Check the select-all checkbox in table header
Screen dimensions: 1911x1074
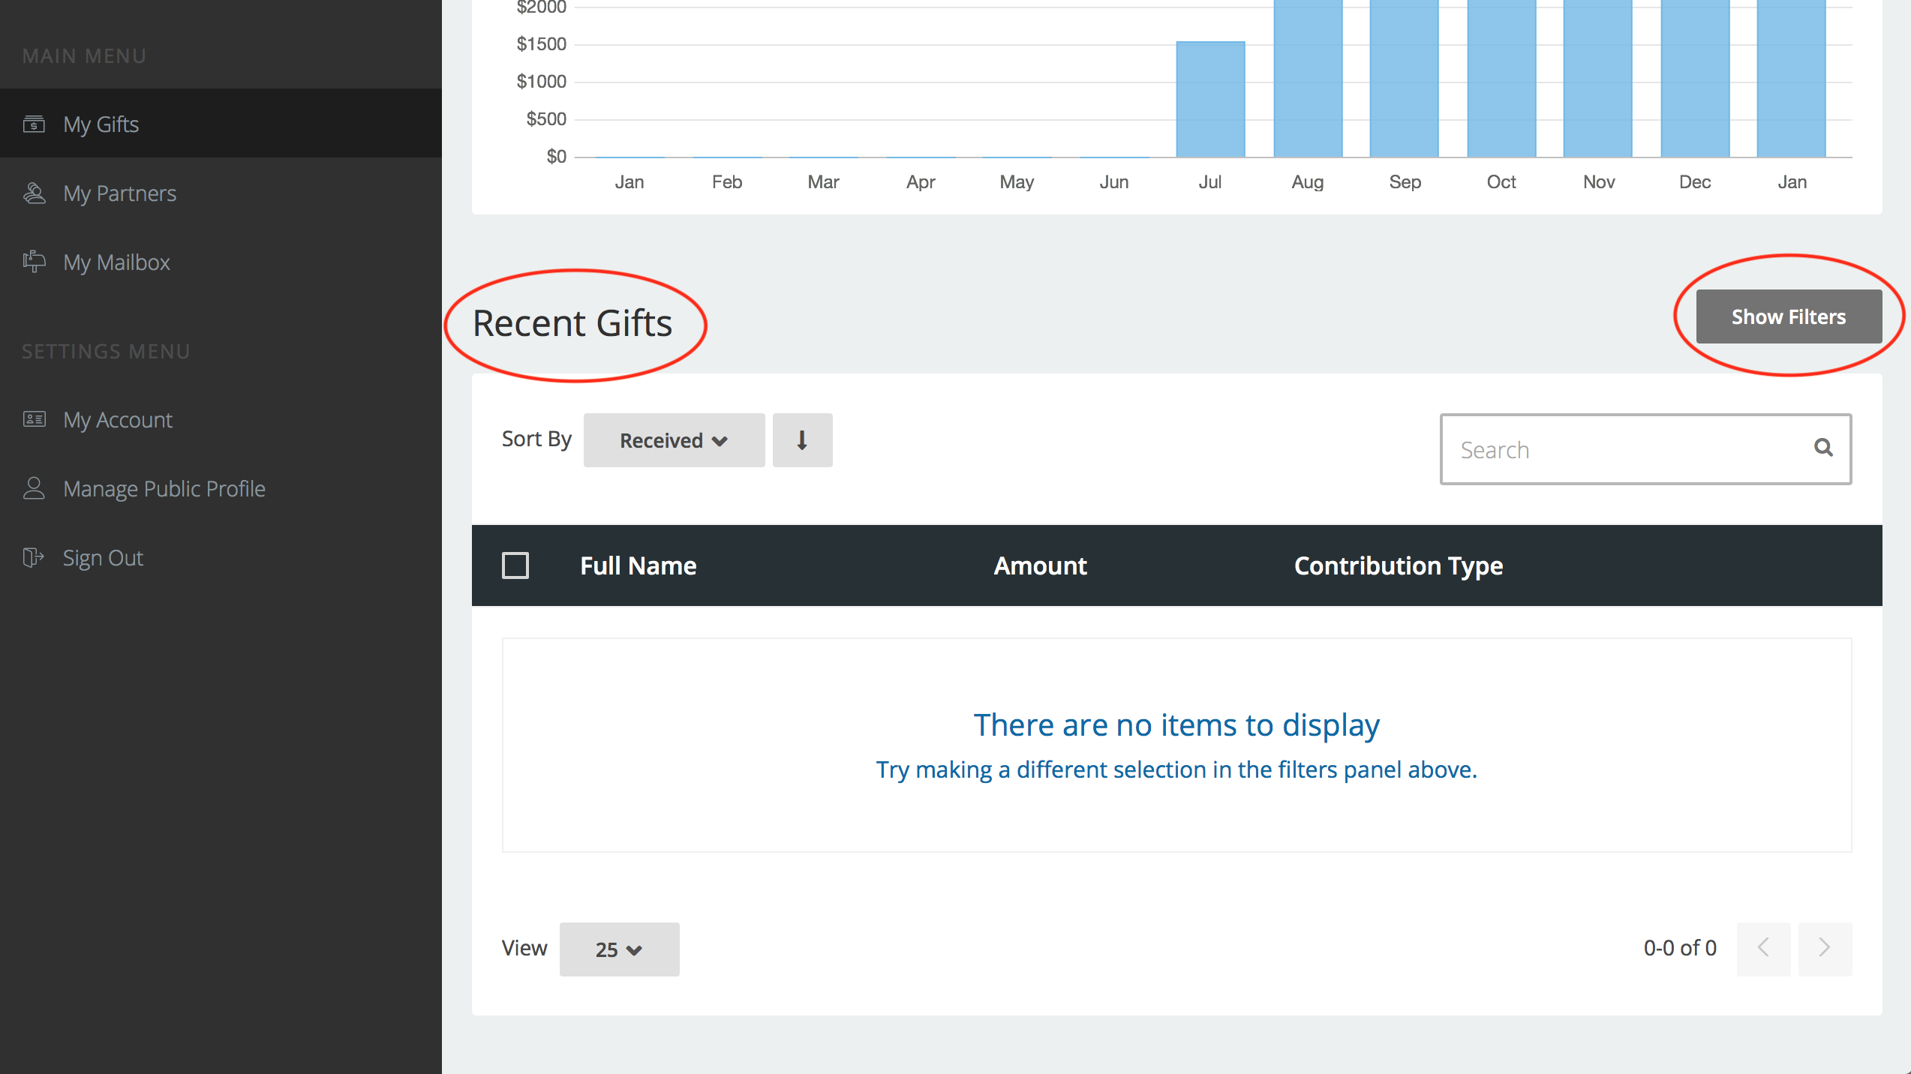515,565
